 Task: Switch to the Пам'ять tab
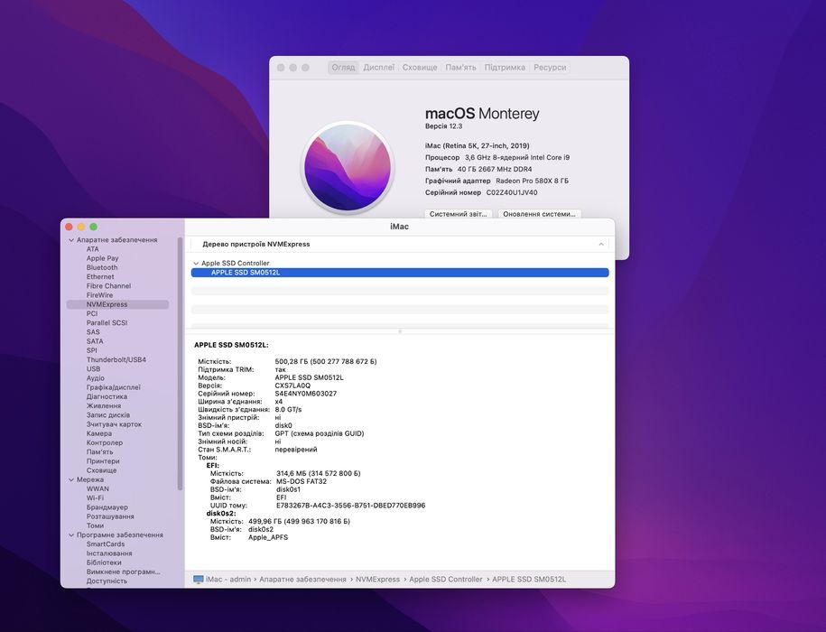460,68
